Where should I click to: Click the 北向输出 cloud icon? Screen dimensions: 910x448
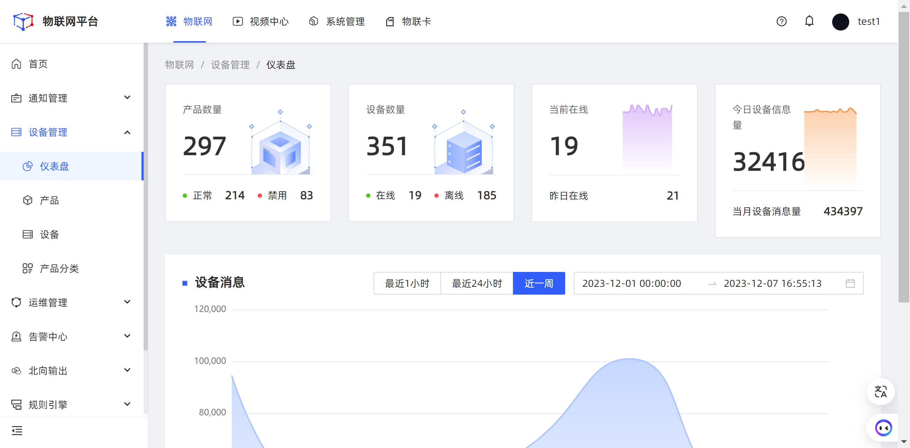click(16, 371)
